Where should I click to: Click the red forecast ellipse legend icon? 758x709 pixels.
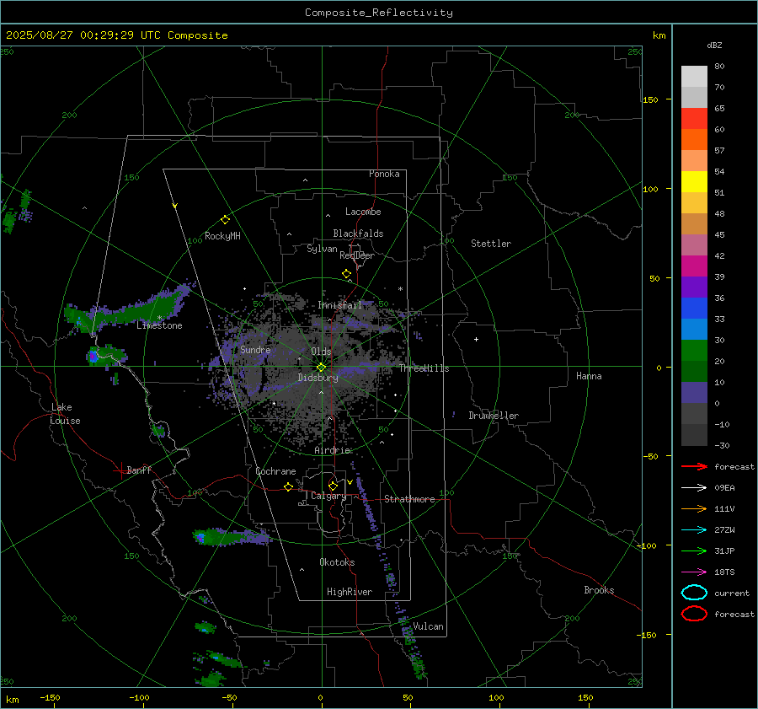click(x=694, y=614)
